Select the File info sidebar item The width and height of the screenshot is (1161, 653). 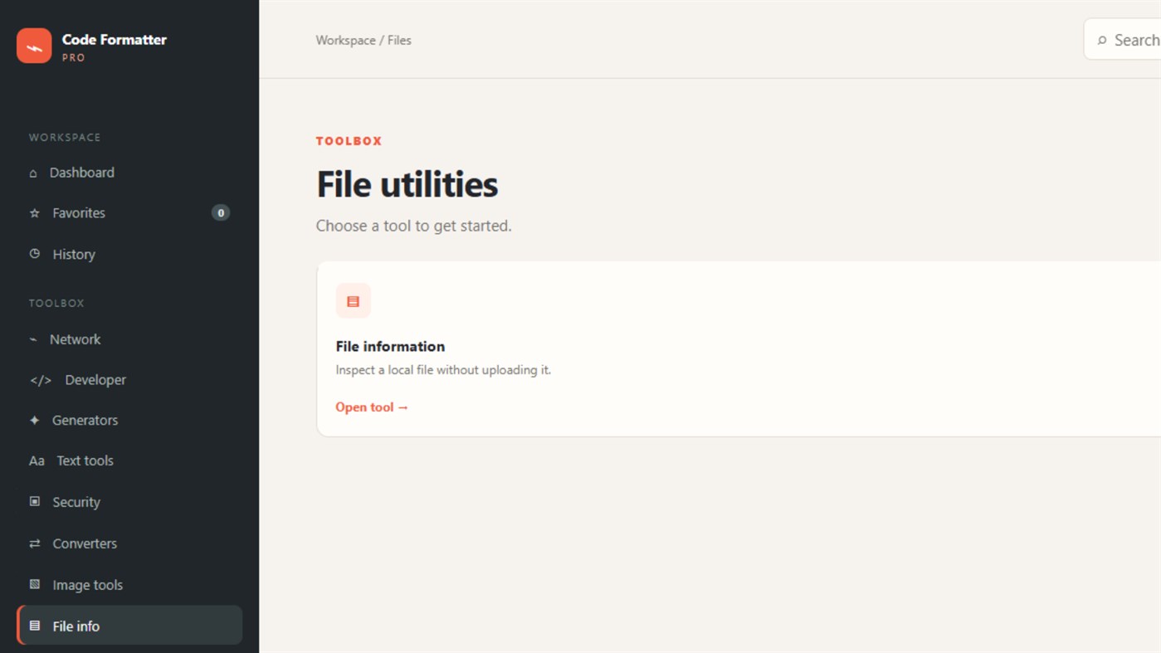(129, 626)
